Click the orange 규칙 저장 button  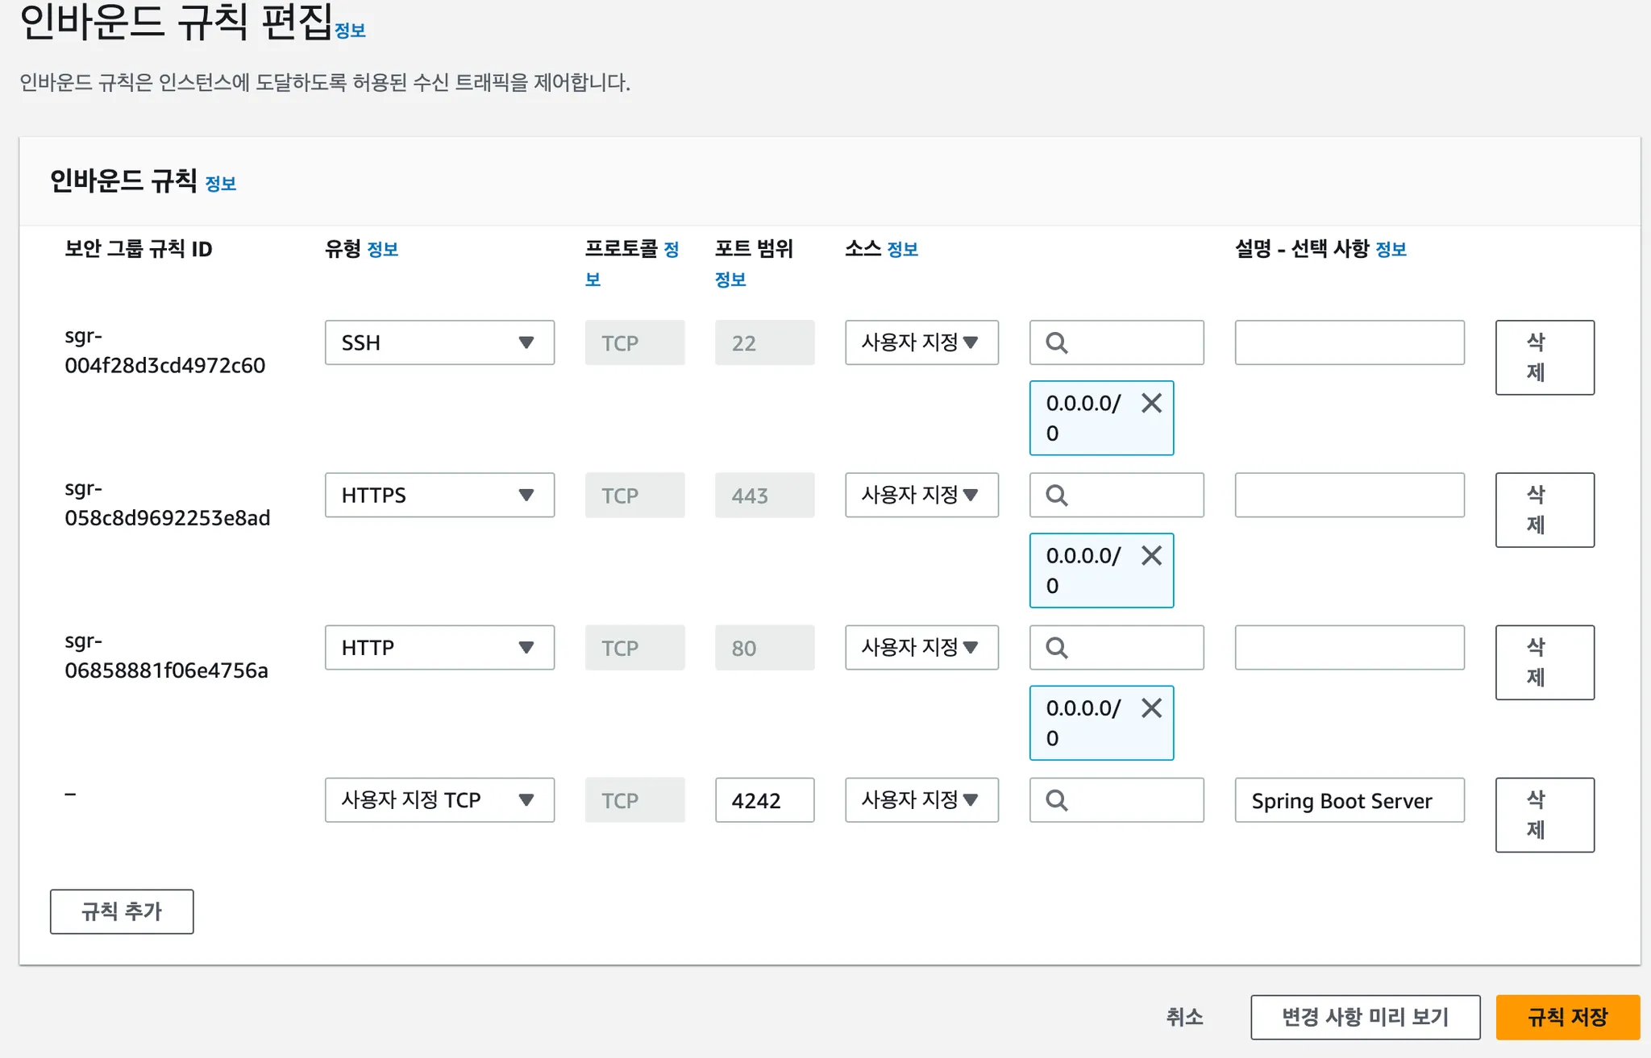tap(1567, 1017)
